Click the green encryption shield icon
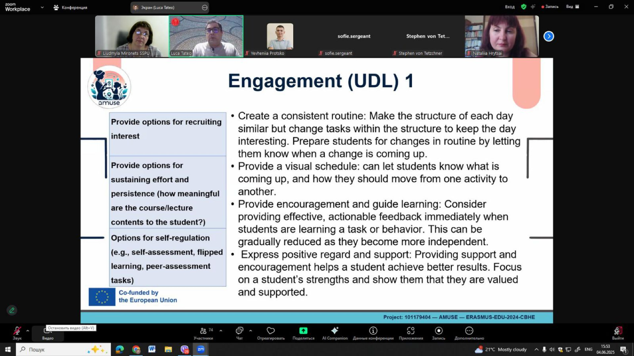The width and height of the screenshot is (634, 356). coord(524,7)
